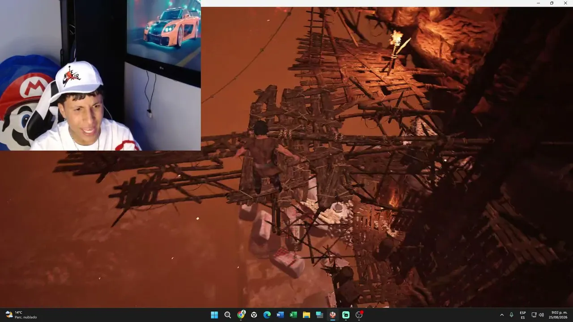Open Microsoft Edge from the taskbar
Viewport: 573px width, 322px height.
click(x=267, y=315)
